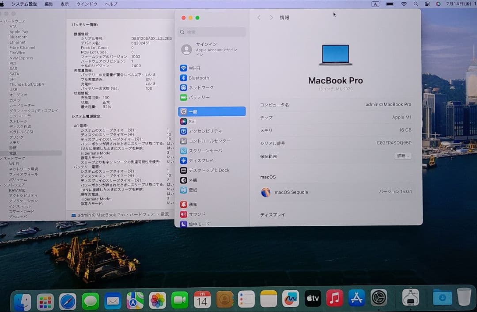
Task: Launch App Store from the Dock
Action: click(357, 298)
